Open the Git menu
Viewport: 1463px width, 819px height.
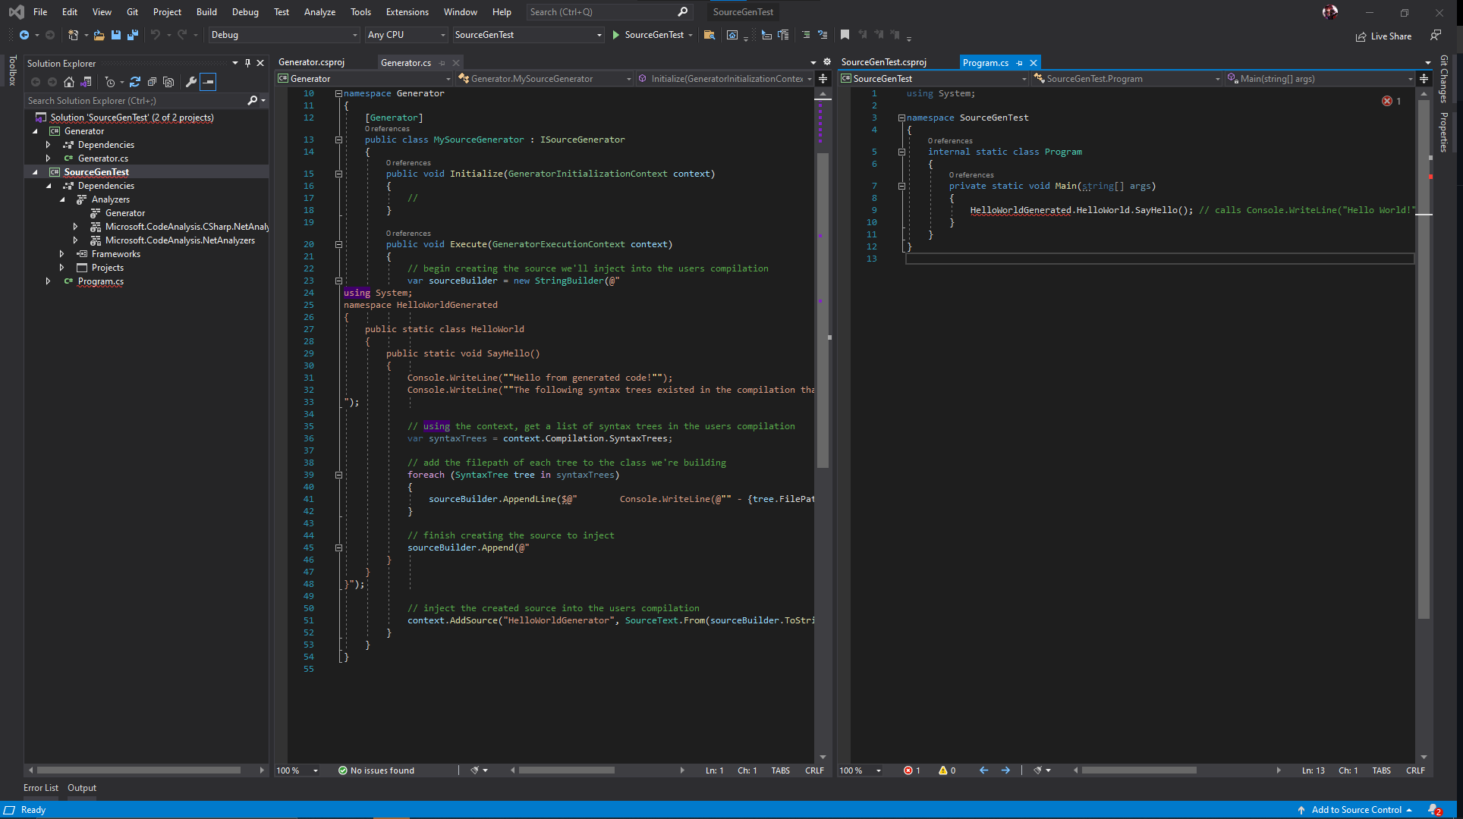click(x=132, y=11)
